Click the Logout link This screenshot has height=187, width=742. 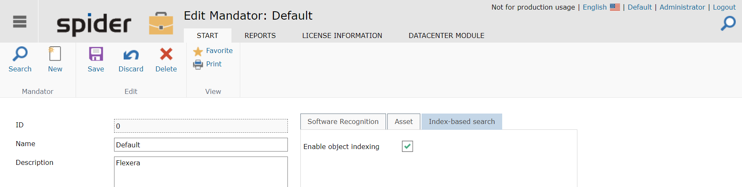click(x=724, y=7)
